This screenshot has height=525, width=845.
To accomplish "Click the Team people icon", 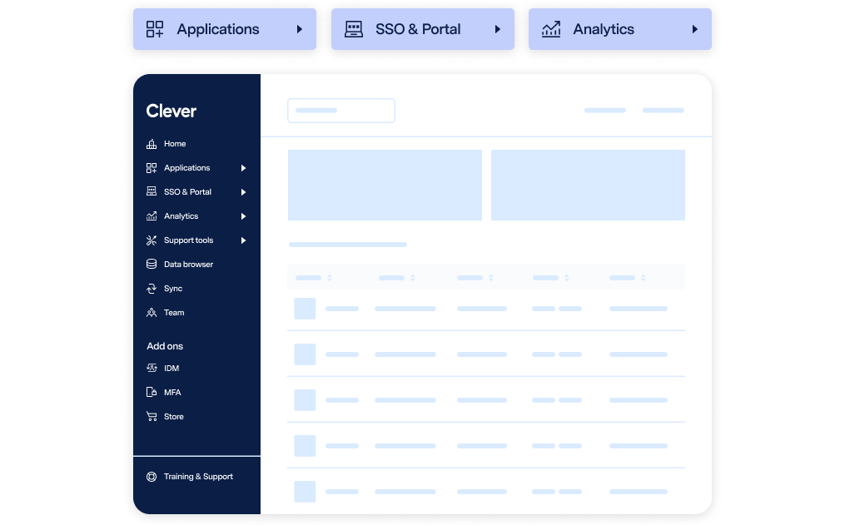I will (x=152, y=313).
